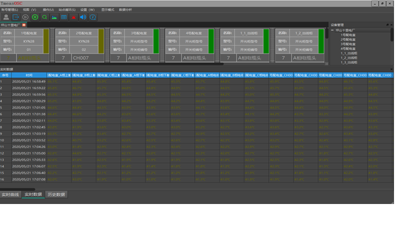Collapse the 坪山十里电厂 tree node

point(332,30)
